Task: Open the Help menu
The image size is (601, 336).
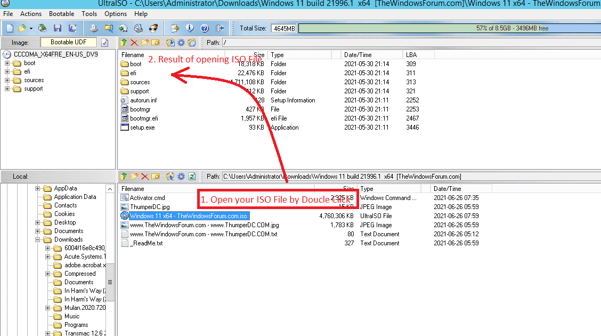Action: (x=141, y=14)
